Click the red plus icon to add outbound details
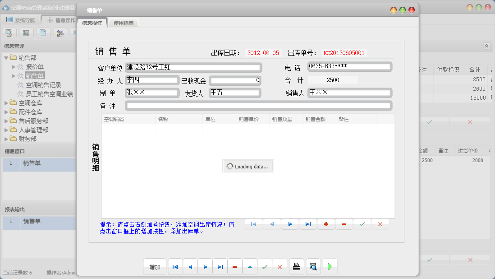This screenshot has width=495, height=279. [x=326, y=223]
